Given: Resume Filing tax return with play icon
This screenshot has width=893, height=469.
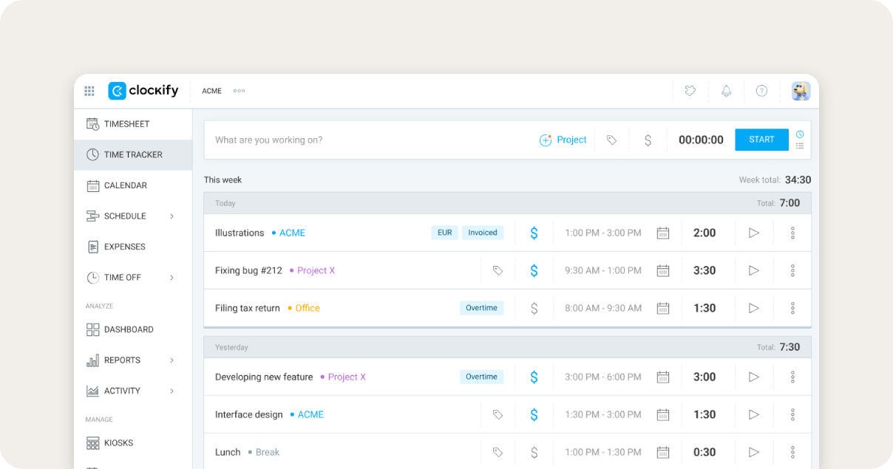Looking at the screenshot, I should (x=754, y=308).
